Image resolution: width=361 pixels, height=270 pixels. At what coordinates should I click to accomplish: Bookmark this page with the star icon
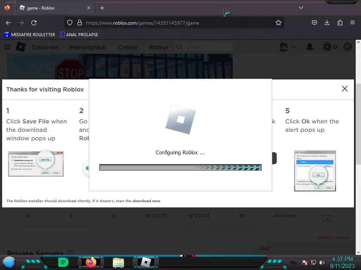click(279, 22)
